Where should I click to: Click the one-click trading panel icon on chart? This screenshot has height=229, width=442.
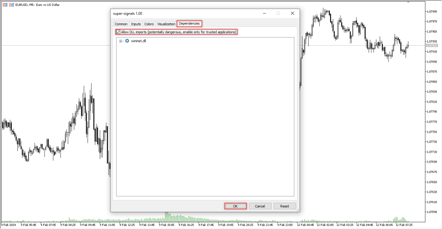coord(5,5)
